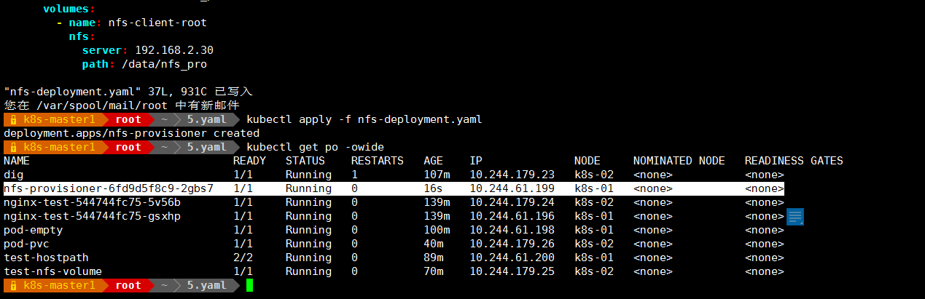
Task: Click the /var/spool/mail/root mail notice line
Action: click(122, 105)
